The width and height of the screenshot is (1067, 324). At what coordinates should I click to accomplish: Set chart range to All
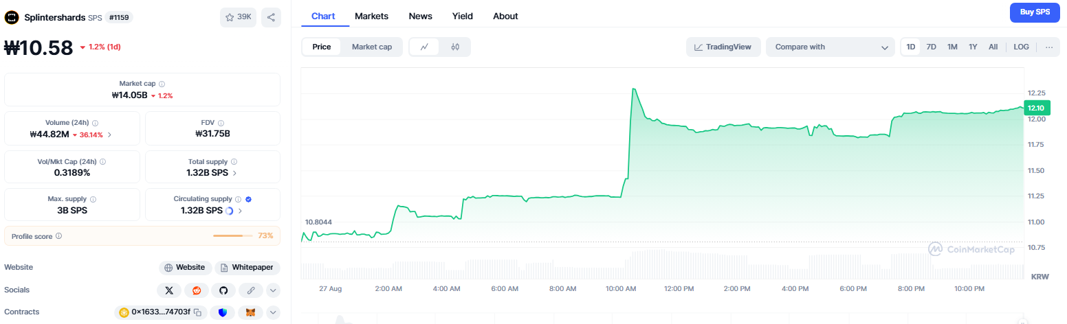pyautogui.click(x=993, y=47)
